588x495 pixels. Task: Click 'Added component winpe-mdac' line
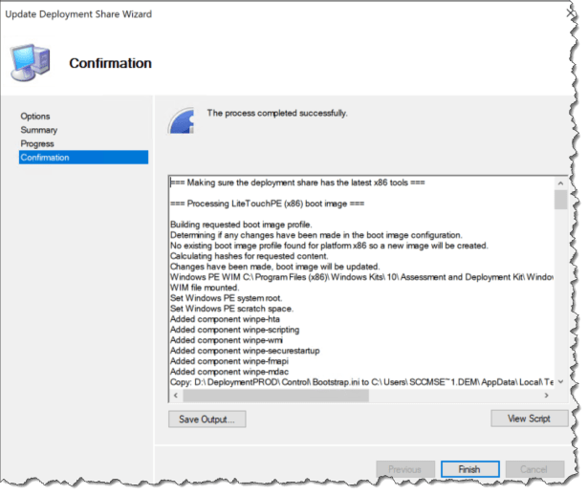[x=229, y=372]
